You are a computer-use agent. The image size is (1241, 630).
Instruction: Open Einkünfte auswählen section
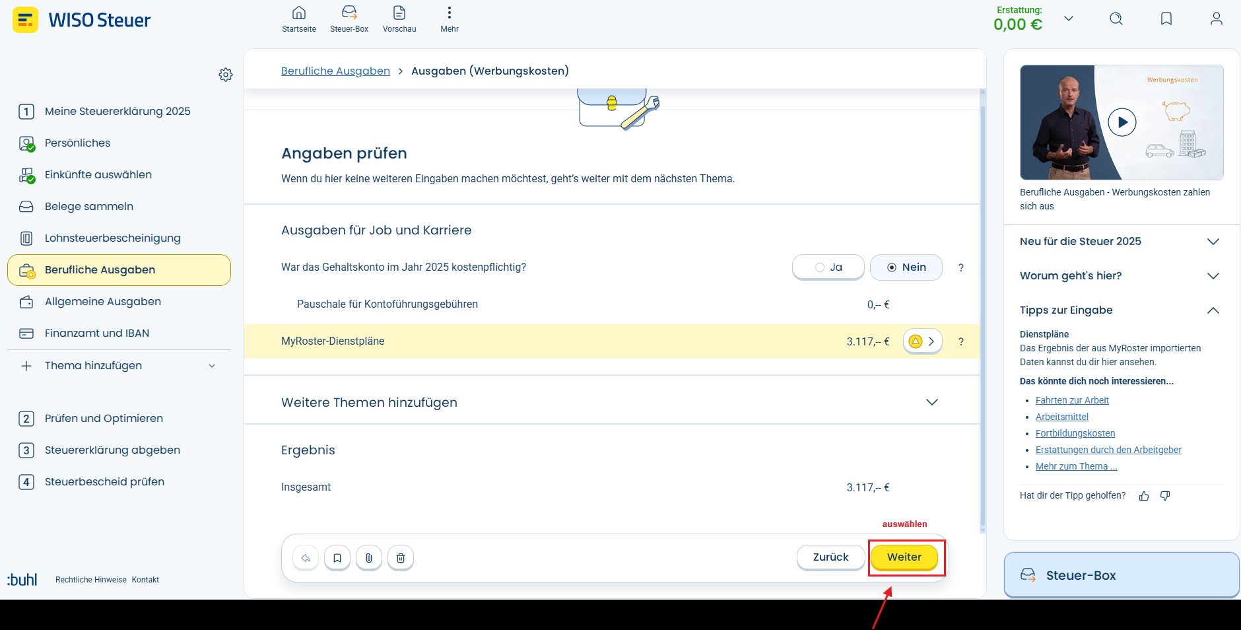pos(119,174)
